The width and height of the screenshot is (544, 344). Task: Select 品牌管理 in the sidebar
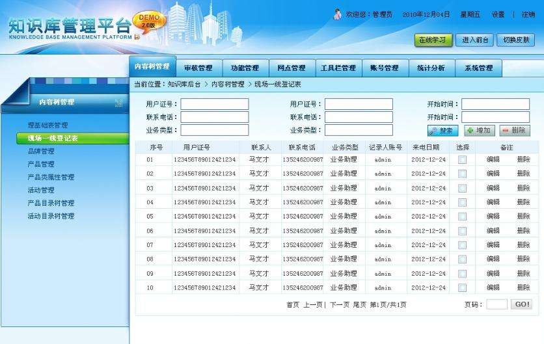click(x=41, y=152)
